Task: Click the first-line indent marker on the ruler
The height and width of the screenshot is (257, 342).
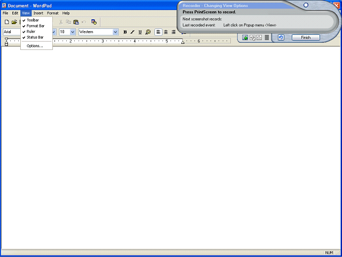Action: [x=6, y=39]
